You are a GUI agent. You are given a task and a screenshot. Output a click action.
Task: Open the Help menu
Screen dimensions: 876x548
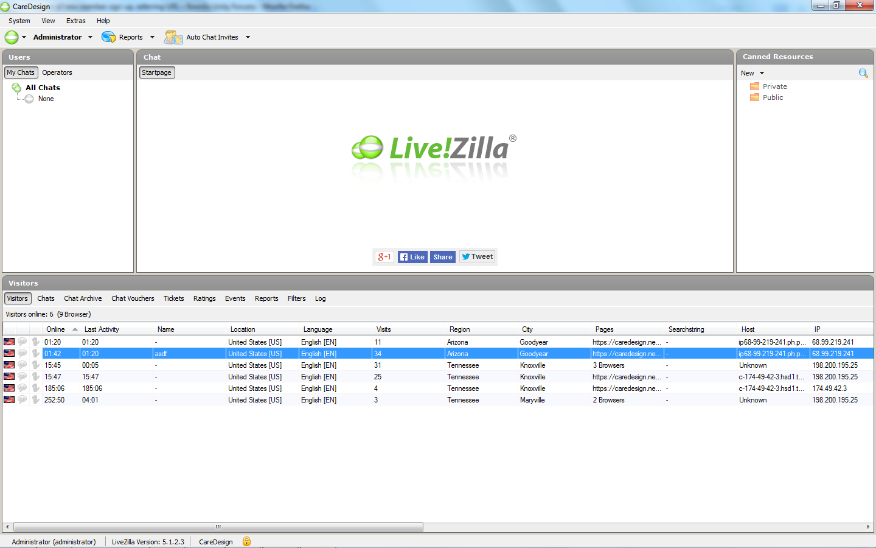[103, 21]
